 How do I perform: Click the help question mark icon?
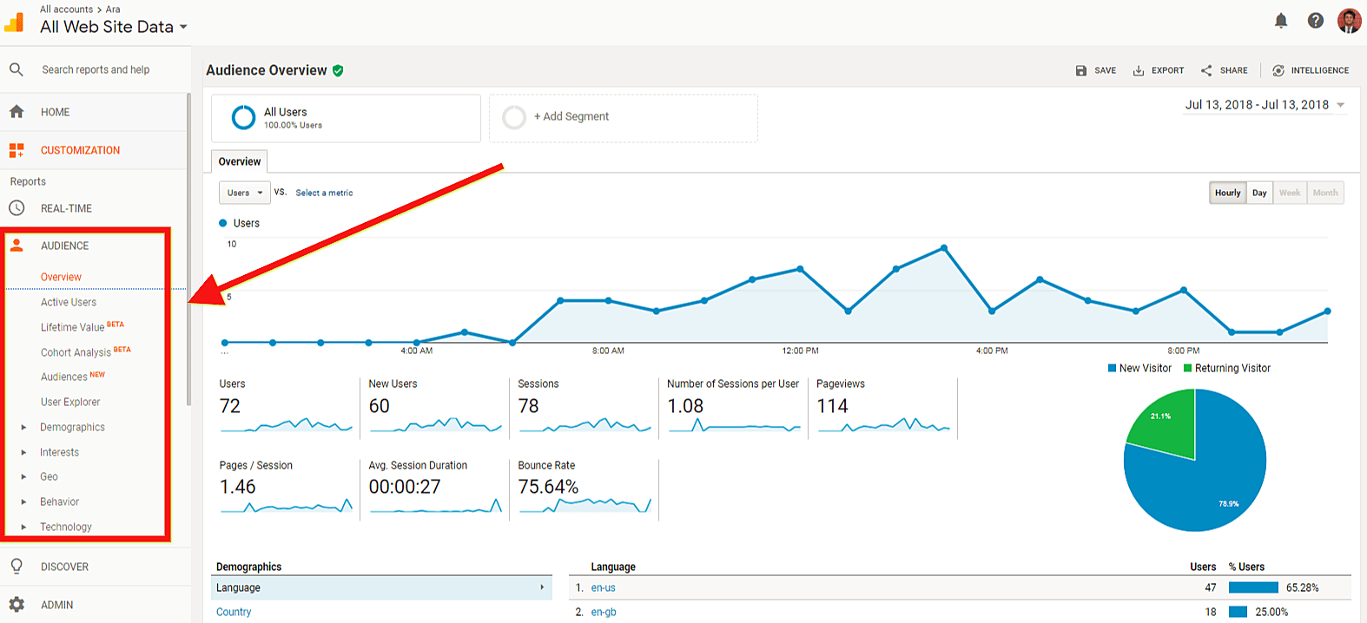1316,20
